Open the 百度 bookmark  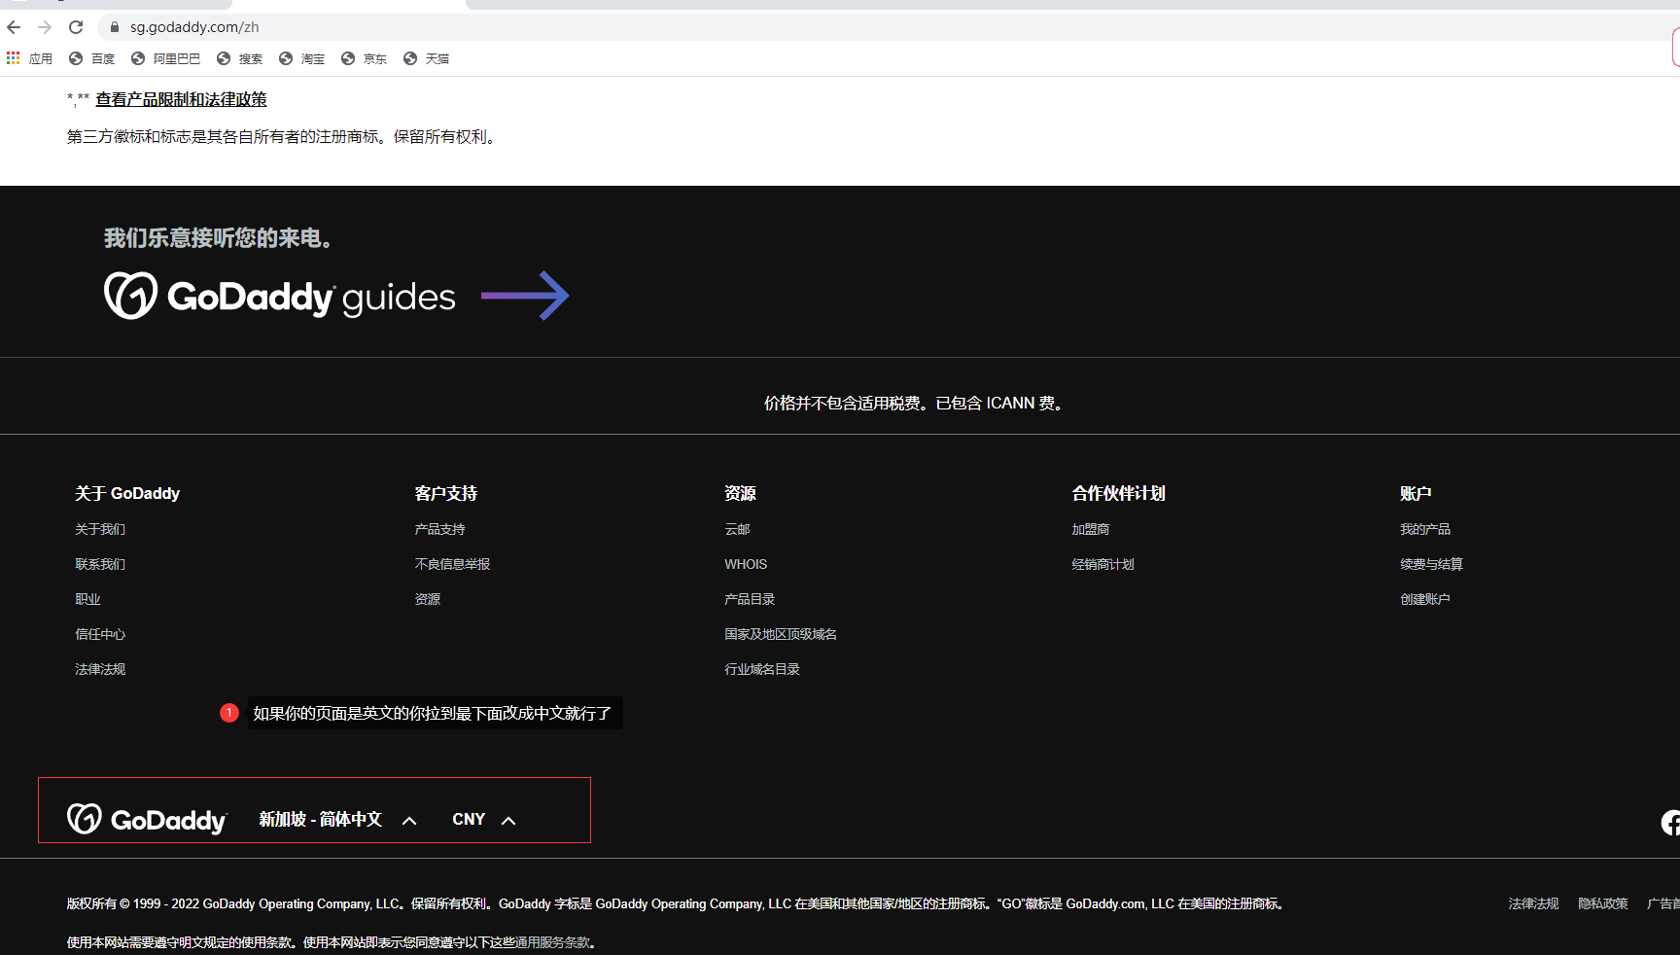coord(92,58)
